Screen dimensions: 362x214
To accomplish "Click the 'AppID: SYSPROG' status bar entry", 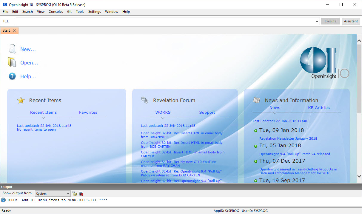I will click(x=226, y=211).
